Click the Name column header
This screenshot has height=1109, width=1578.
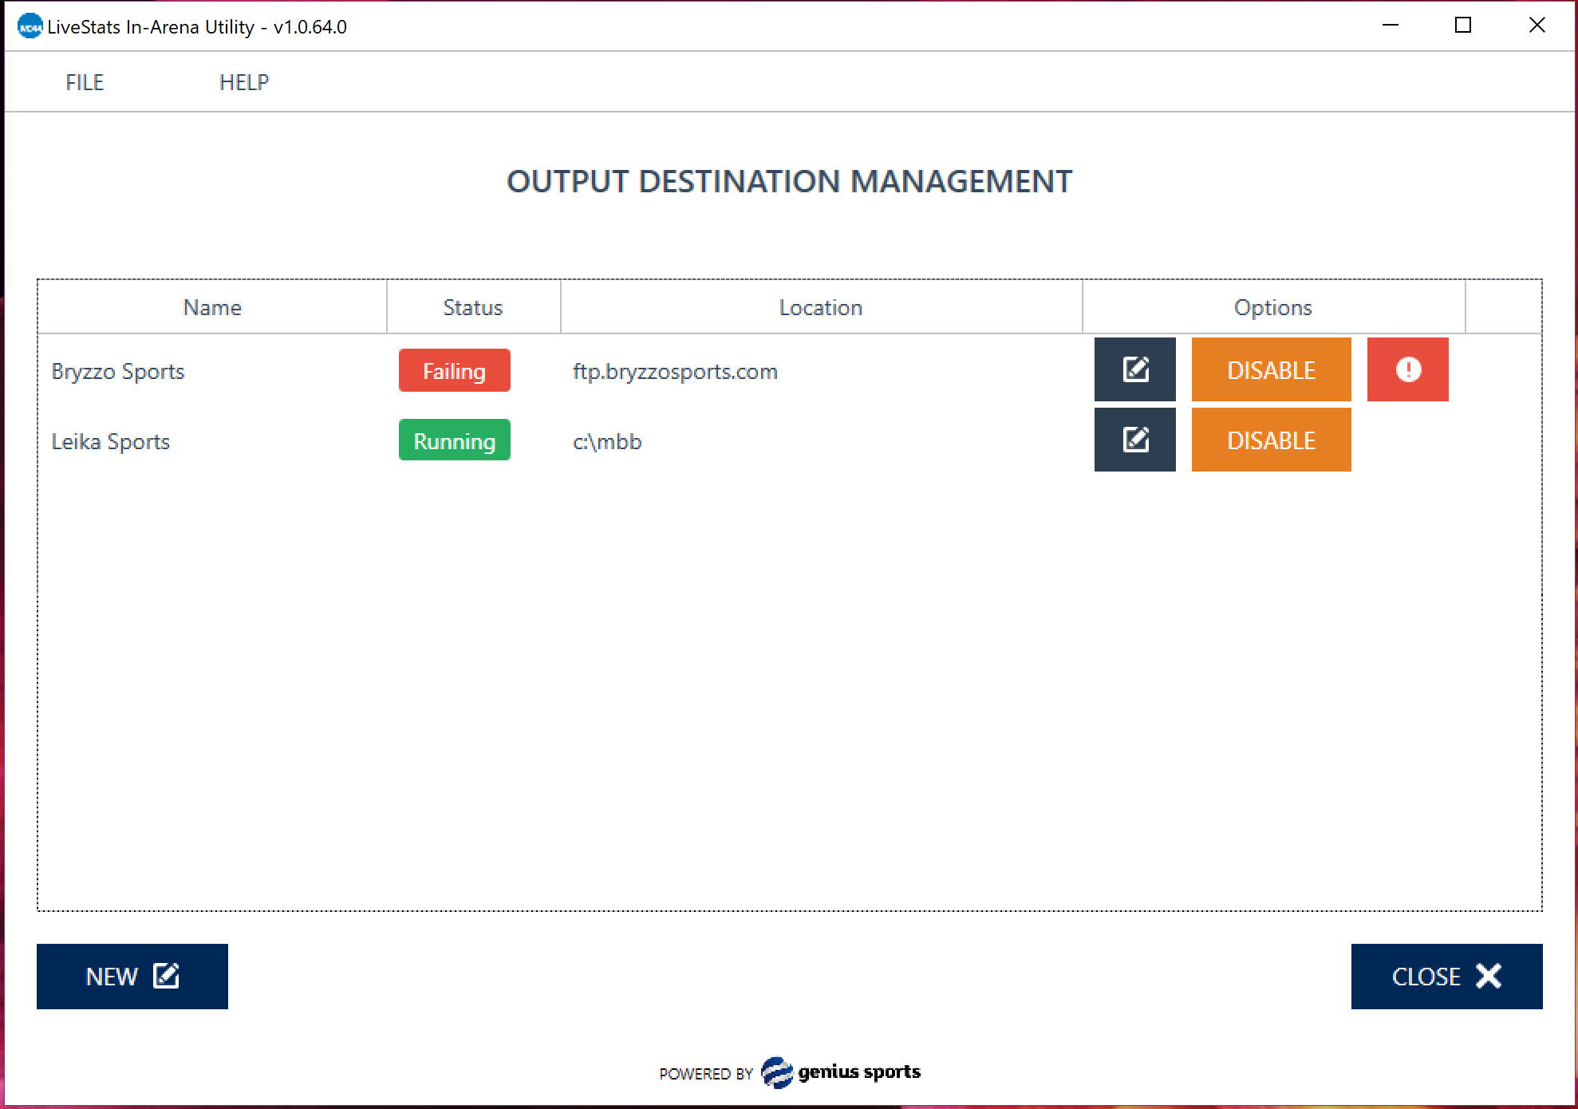pos(212,307)
